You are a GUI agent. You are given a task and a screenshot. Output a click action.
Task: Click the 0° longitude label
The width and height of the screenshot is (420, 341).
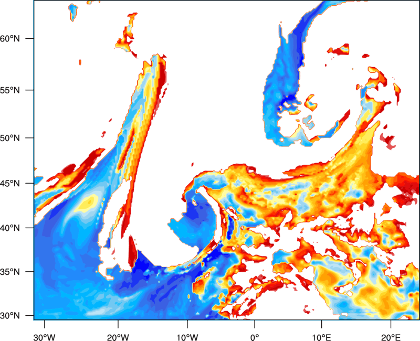tap(255, 337)
